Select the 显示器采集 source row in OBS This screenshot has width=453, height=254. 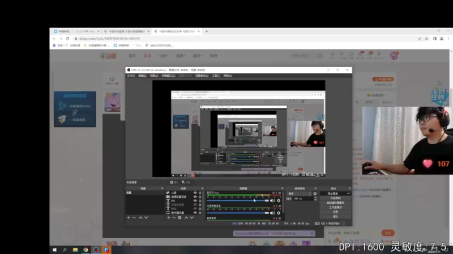tap(183, 213)
